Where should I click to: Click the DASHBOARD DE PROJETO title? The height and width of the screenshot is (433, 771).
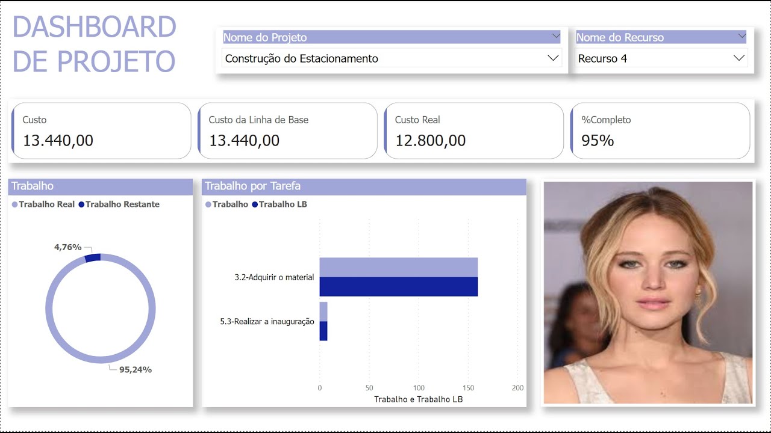click(94, 44)
